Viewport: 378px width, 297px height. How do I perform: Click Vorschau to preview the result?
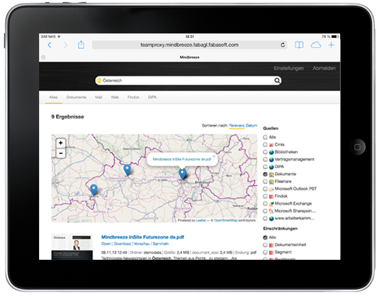(x=142, y=243)
